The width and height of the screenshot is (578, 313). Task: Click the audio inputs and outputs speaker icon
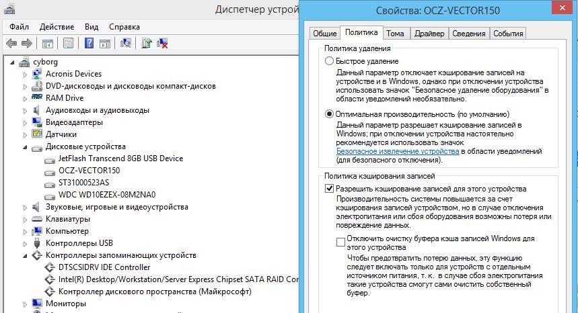[x=36, y=110]
